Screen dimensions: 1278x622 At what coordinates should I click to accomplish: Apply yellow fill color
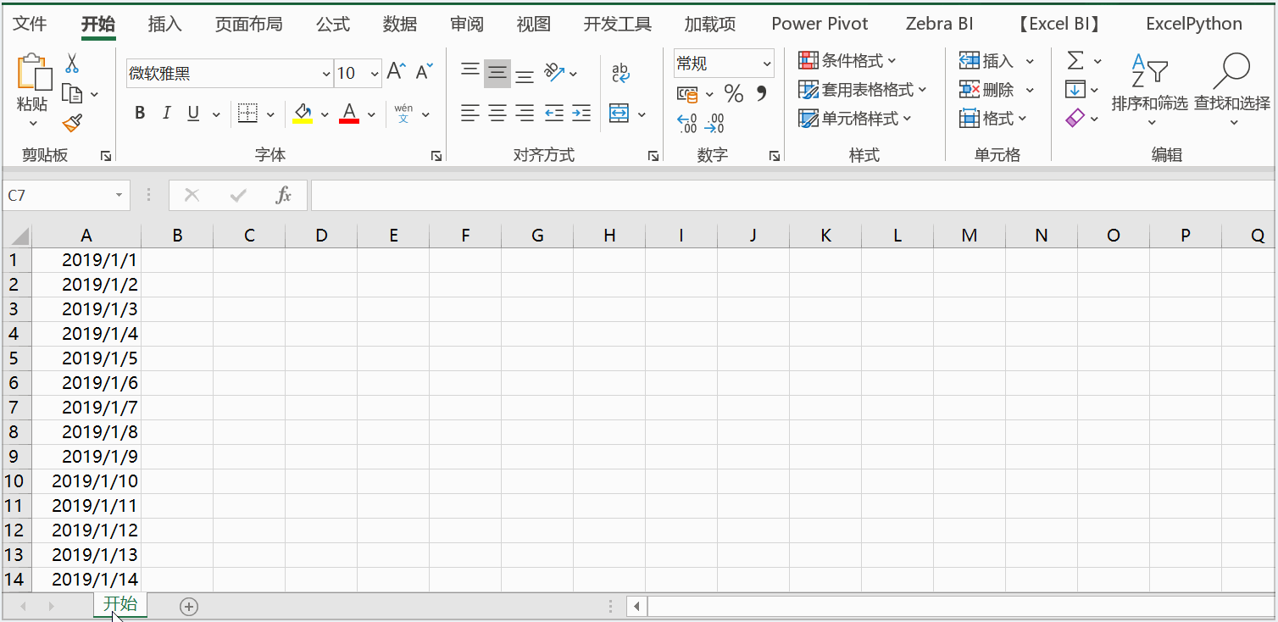(303, 113)
